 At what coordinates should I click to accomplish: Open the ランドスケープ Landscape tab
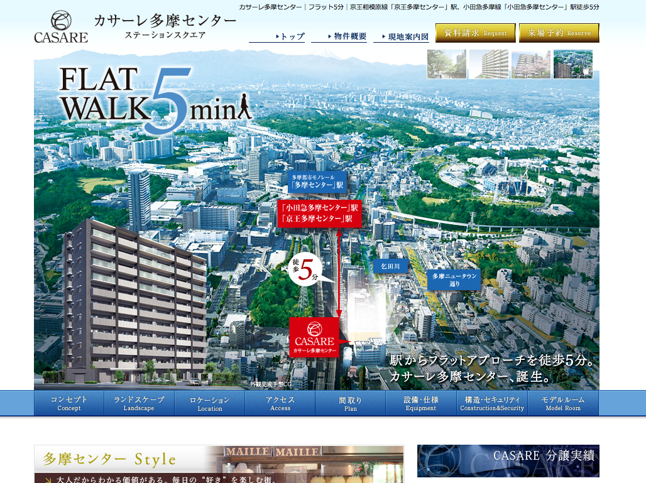[139, 403]
